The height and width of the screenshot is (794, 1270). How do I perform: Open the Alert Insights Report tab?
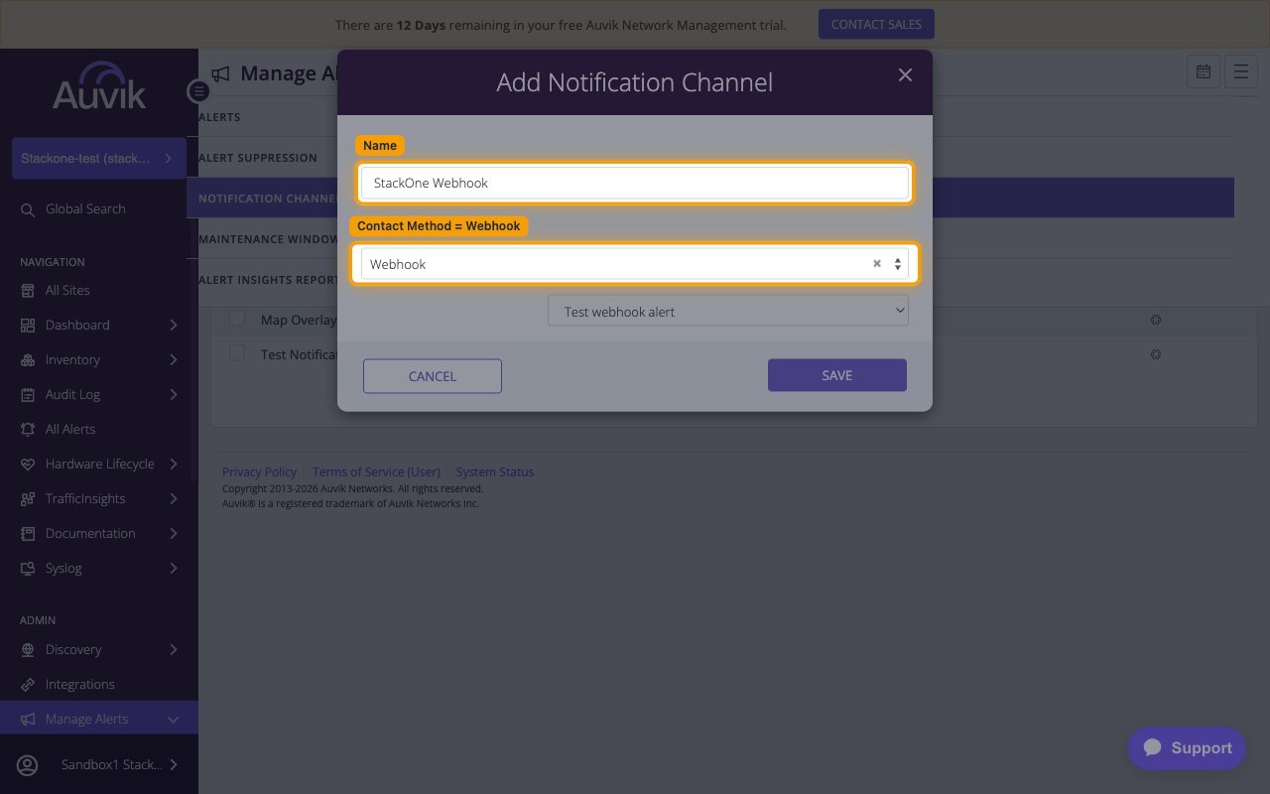click(268, 280)
